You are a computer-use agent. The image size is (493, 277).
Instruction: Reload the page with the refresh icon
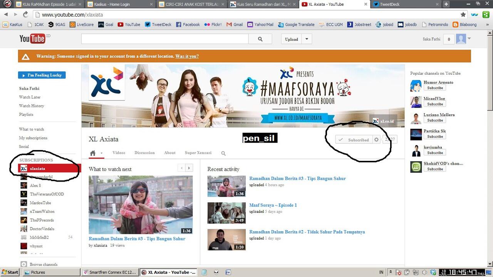point(25,14)
